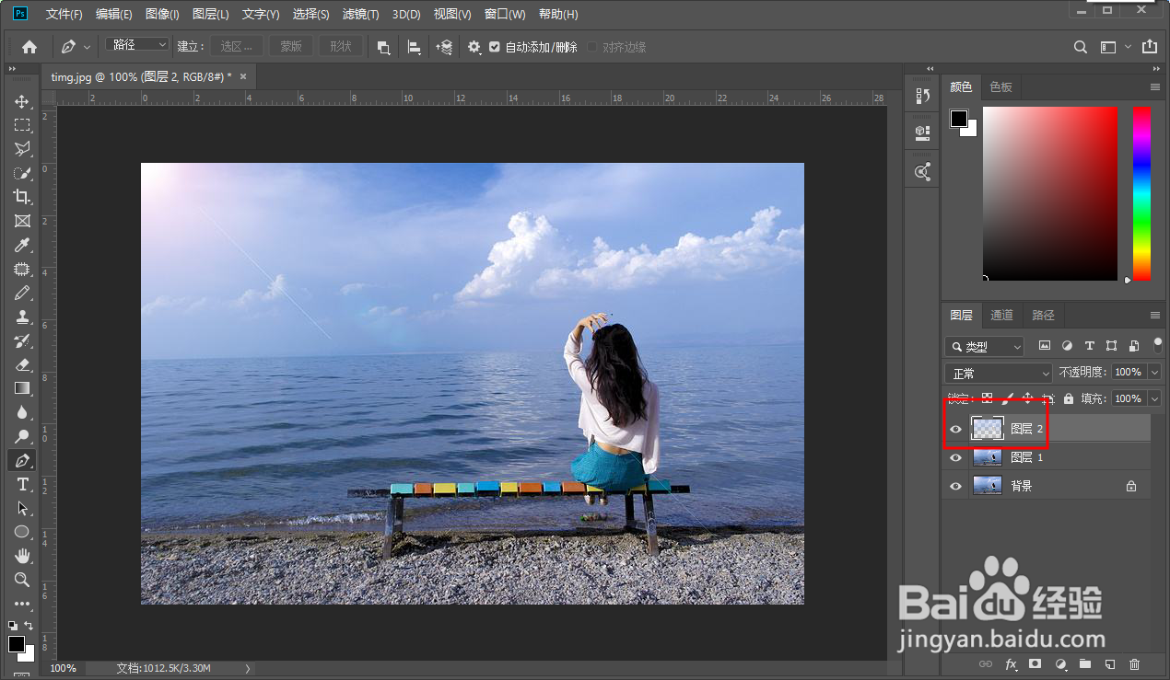The height and width of the screenshot is (680, 1170).
Task: Switch to the 色板 tab
Action: (x=1000, y=86)
